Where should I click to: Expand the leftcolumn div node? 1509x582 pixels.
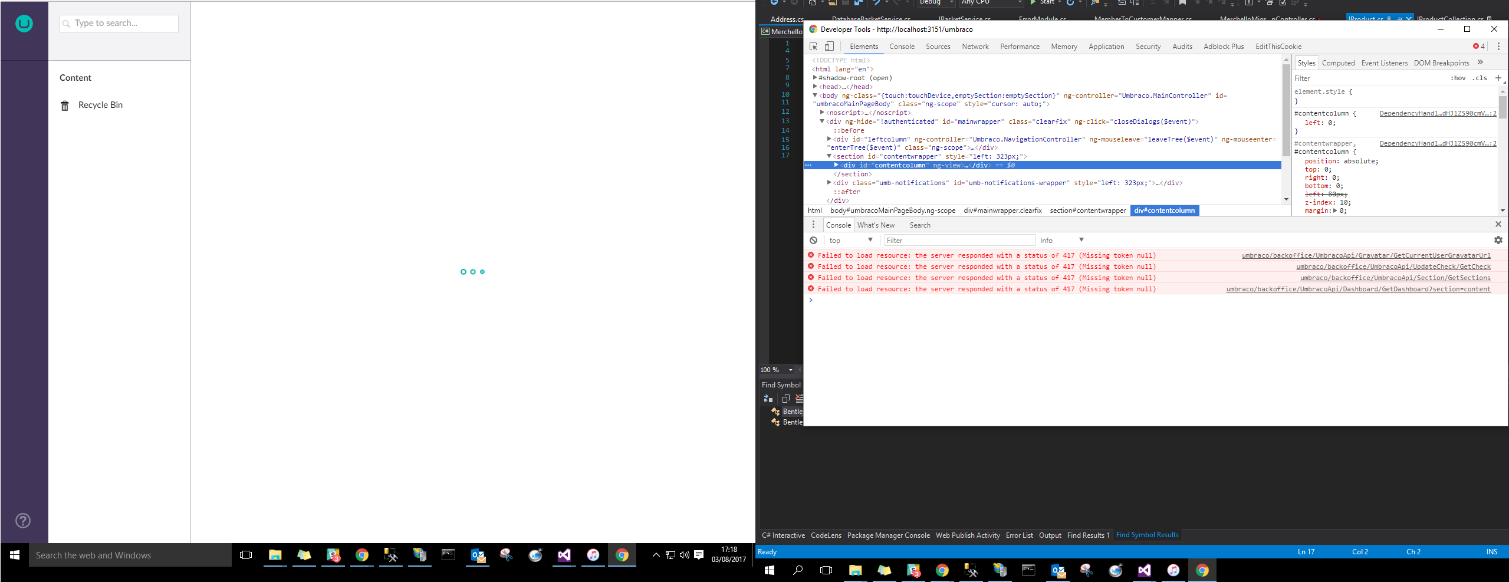(829, 139)
